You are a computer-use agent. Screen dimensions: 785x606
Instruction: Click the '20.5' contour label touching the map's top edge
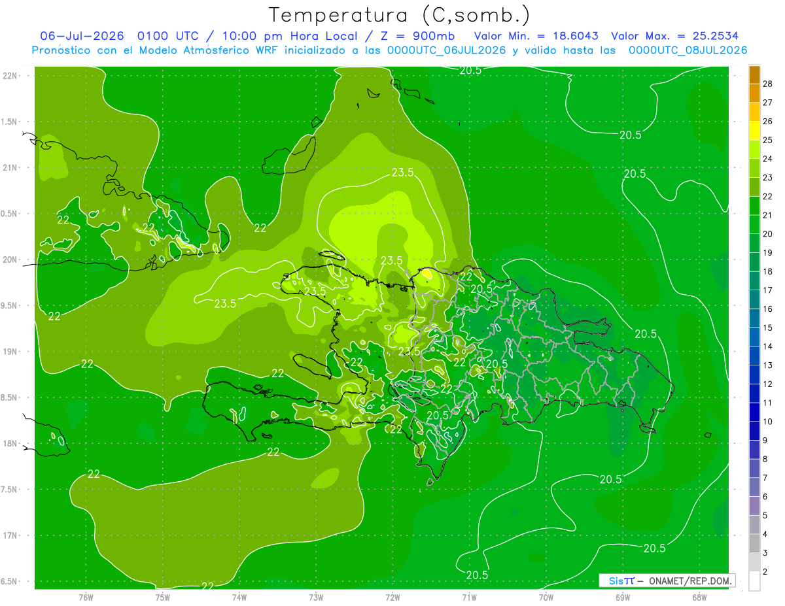tap(470, 70)
